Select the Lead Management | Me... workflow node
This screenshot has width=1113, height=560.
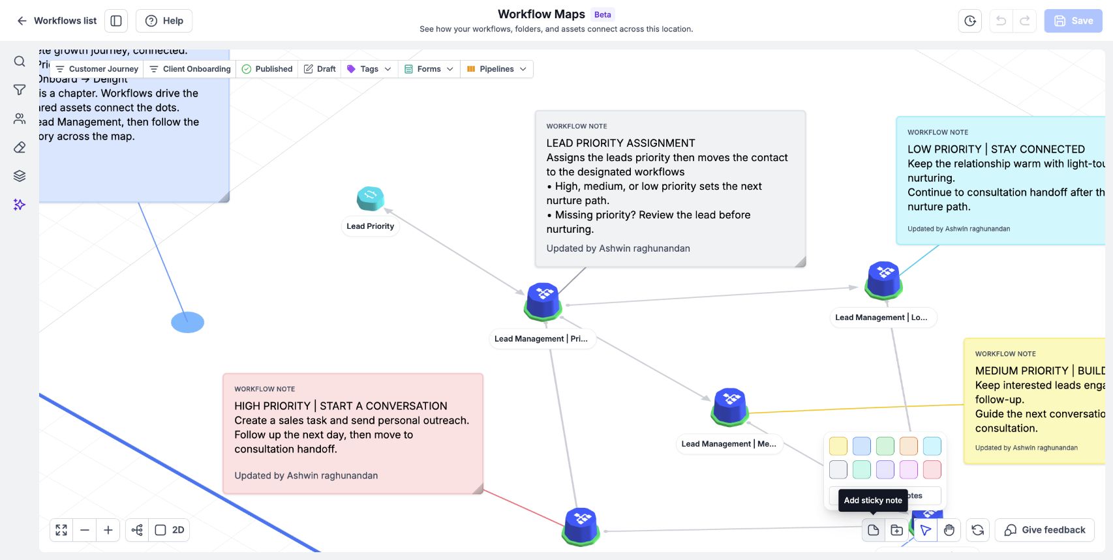pos(730,407)
